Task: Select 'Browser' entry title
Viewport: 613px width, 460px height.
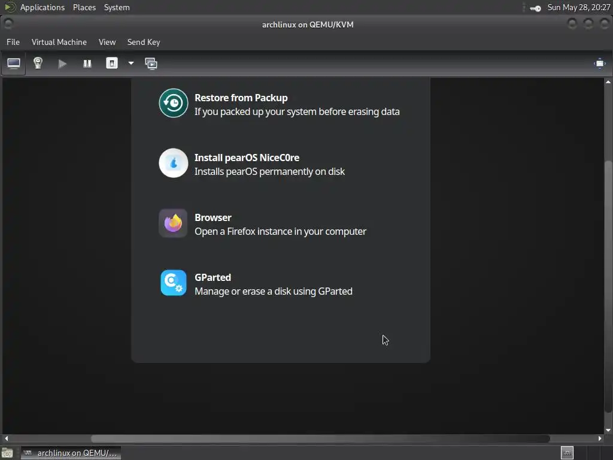Action: click(x=213, y=217)
